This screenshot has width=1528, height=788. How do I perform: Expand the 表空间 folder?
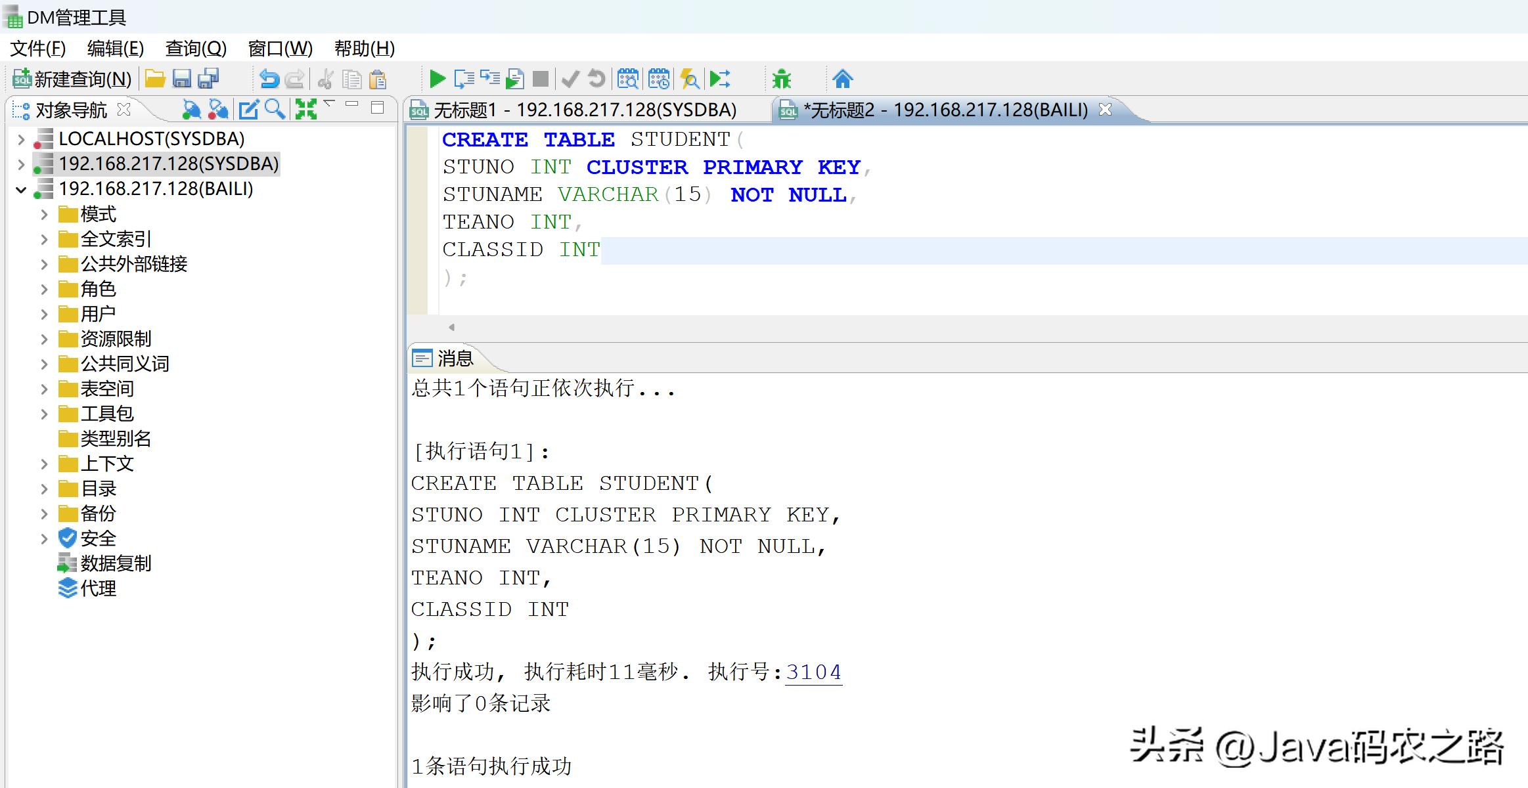[44, 389]
